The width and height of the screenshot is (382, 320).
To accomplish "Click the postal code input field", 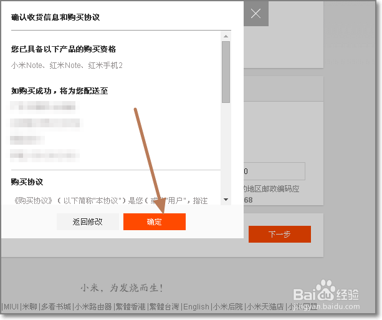I will pos(274,171).
